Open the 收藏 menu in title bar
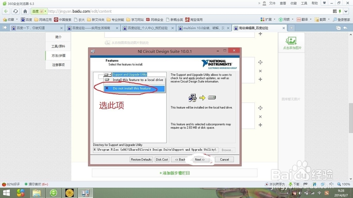Viewport: 353px width, 198px height. (293, 3)
